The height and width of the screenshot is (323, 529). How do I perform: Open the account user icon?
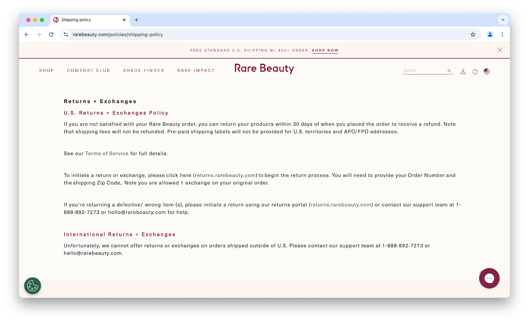(x=463, y=71)
